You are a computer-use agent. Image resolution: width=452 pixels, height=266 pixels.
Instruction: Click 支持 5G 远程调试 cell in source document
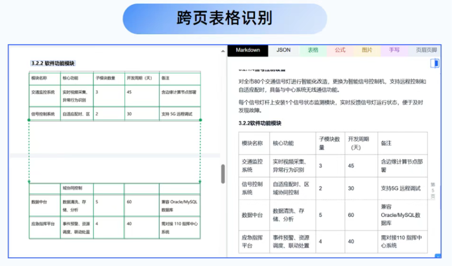180,114
